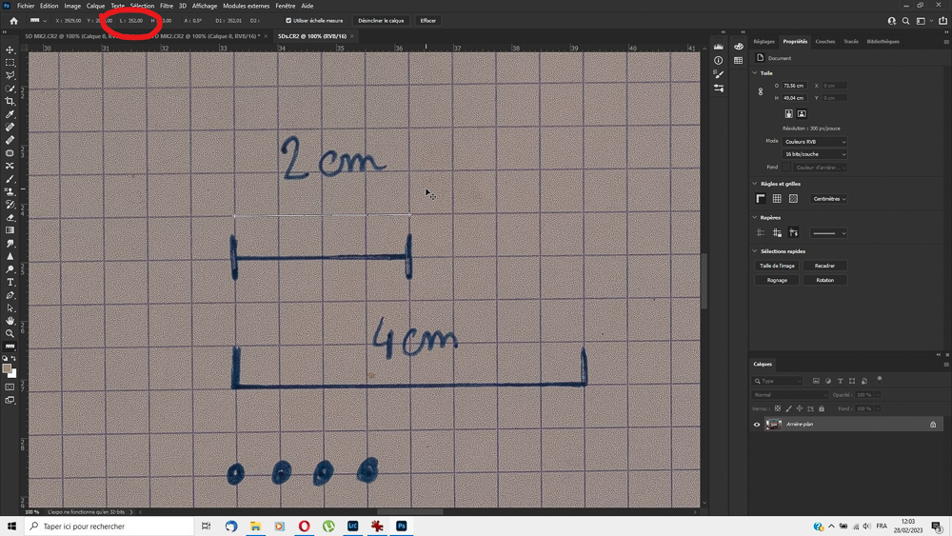Toggle rulers display in Règles et grilles
The height and width of the screenshot is (536, 952).
(x=761, y=198)
